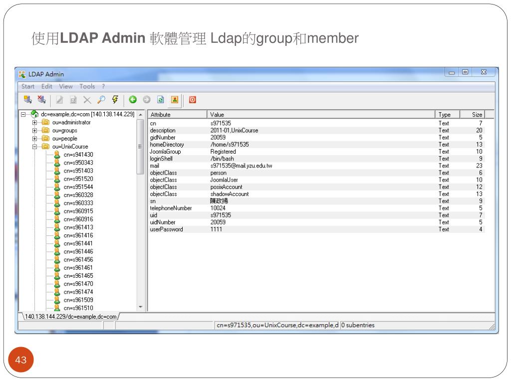The height and width of the screenshot is (383, 511).
Task: Click the user icon beside cn=s951520
Action: pyautogui.click(x=57, y=179)
